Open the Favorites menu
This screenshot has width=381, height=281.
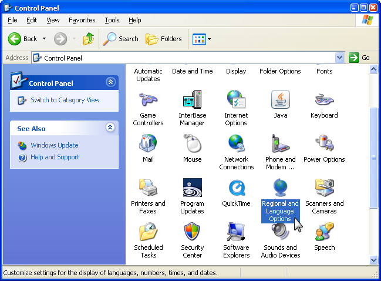82,20
